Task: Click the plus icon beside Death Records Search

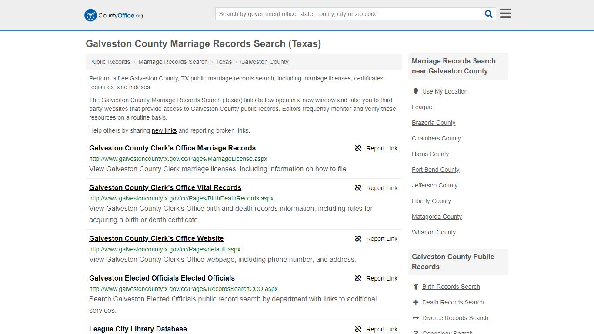Action: click(416, 302)
